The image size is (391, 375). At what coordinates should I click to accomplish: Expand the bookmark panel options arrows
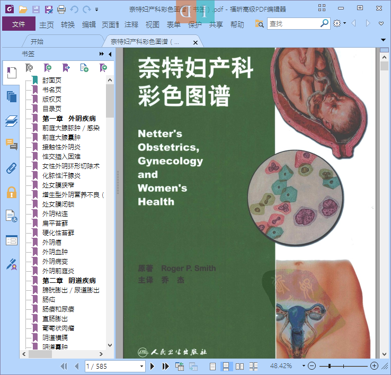[x=102, y=54]
